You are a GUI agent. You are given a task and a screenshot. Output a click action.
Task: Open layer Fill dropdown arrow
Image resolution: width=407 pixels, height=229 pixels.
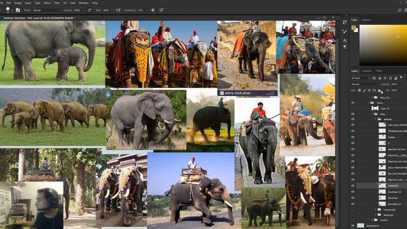[400, 90]
